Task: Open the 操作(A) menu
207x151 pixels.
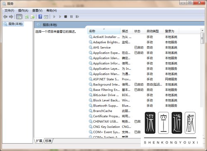Action: point(23,11)
